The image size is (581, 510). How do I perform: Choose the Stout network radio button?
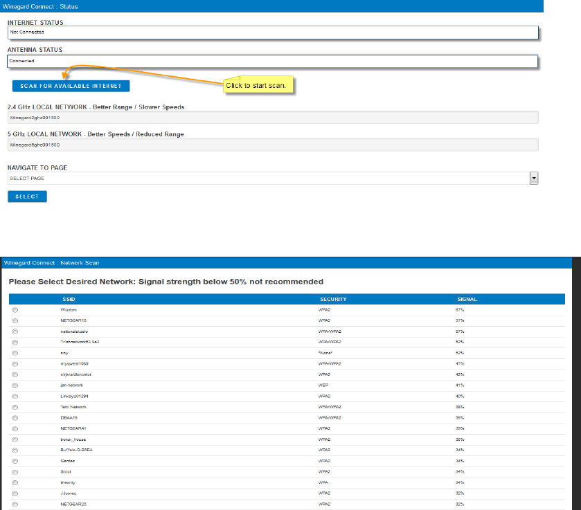[x=15, y=472]
